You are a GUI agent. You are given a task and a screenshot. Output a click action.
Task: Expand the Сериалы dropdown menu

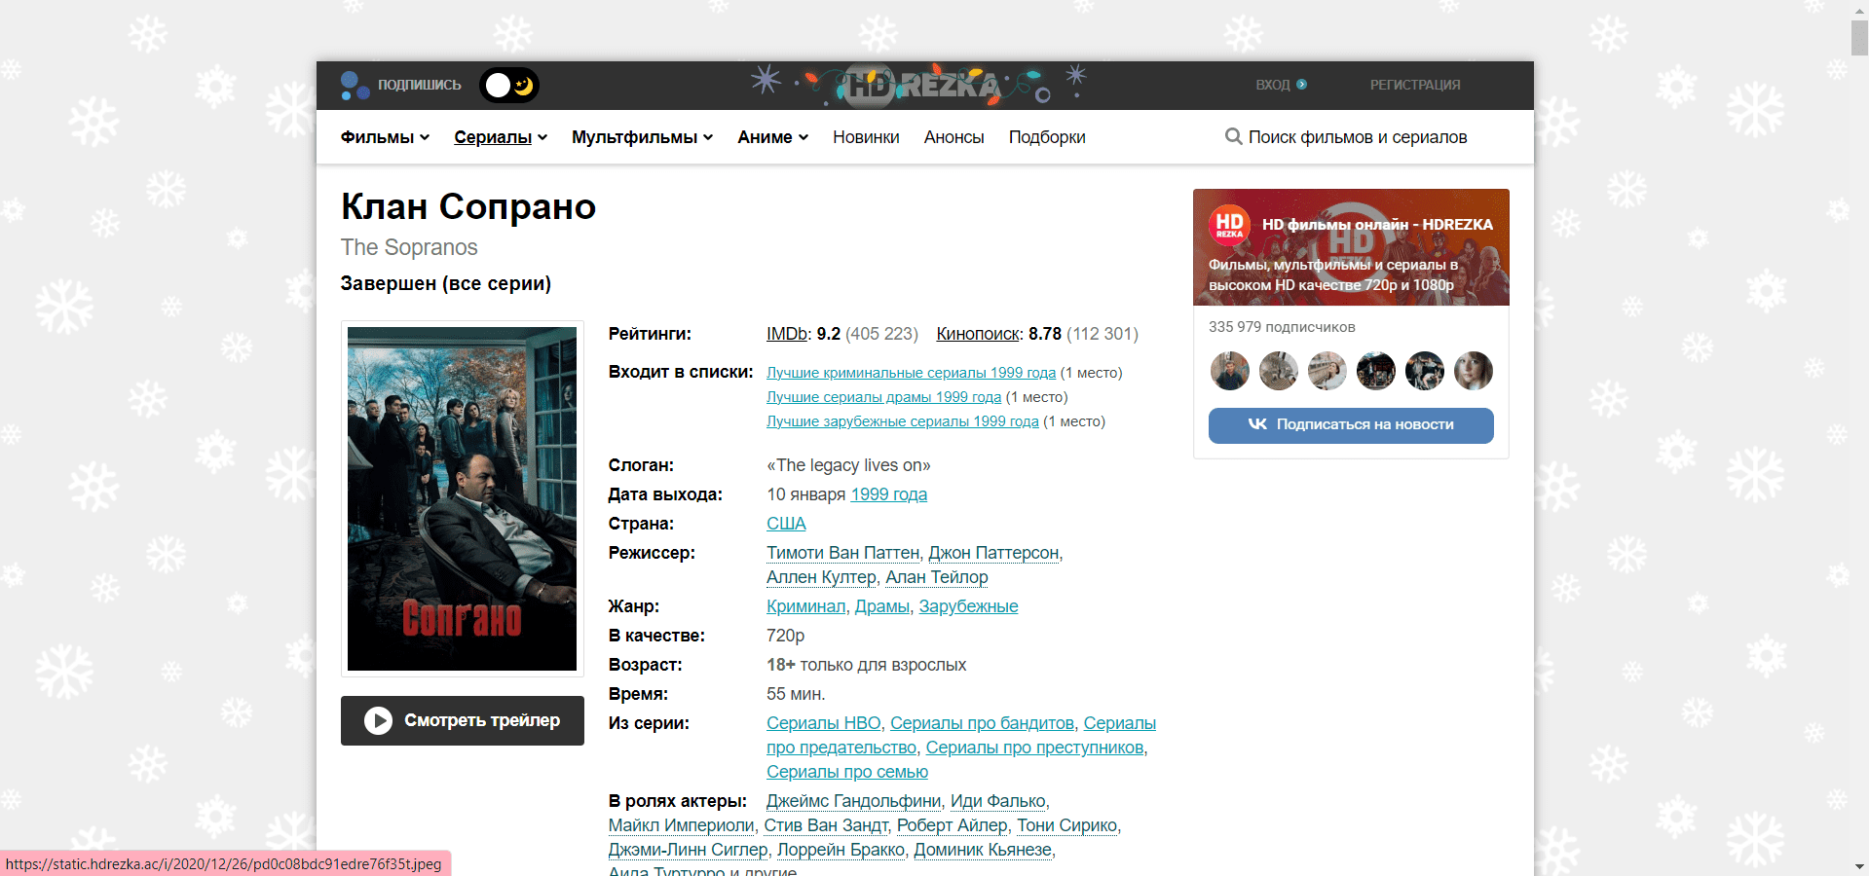pyautogui.click(x=501, y=137)
